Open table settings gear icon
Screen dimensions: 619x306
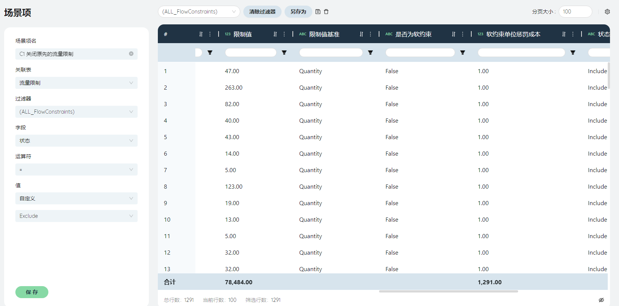point(607,12)
